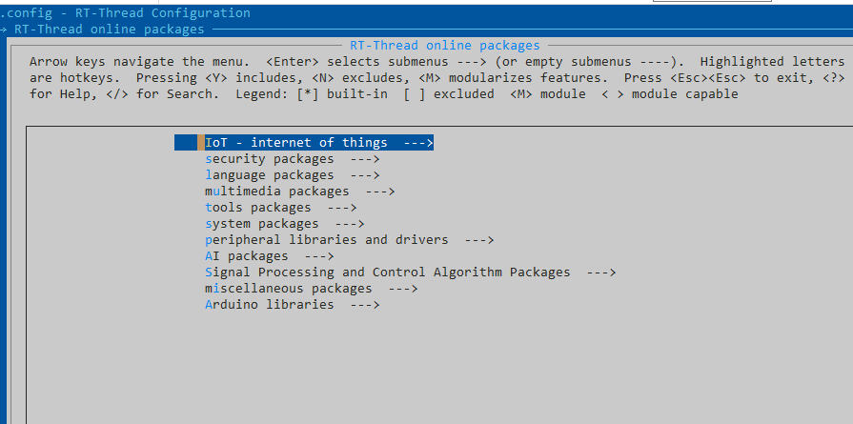The height and width of the screenshot is (424, 853).
Task: Click the arrow after miscellaneous packages
Action: (x=403, y=289)
